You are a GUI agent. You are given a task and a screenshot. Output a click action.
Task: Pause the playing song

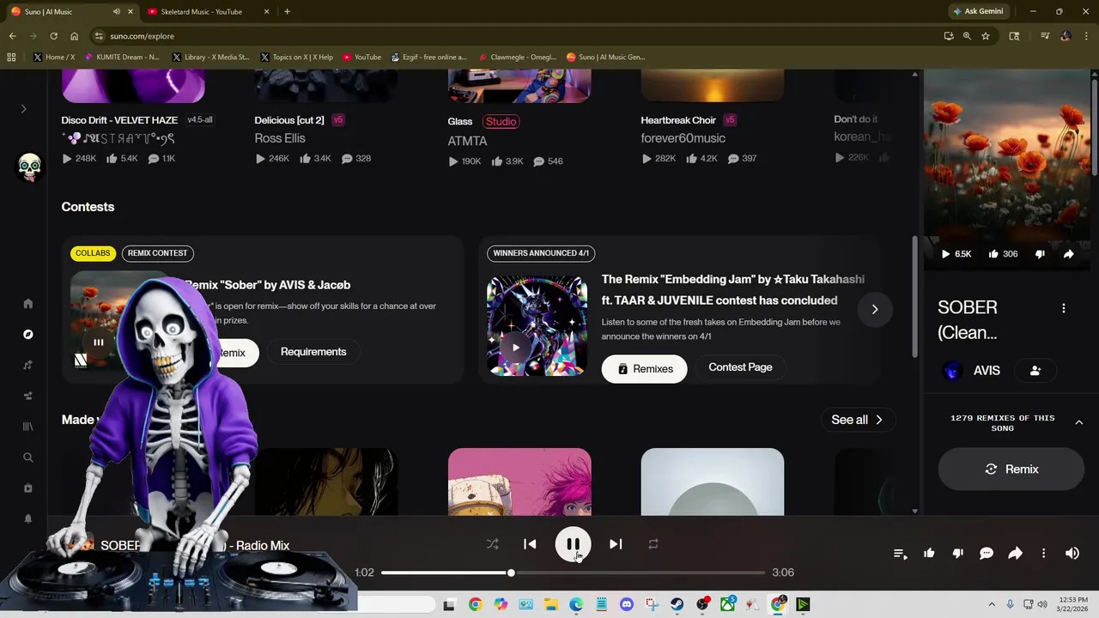tap(573, 544)
